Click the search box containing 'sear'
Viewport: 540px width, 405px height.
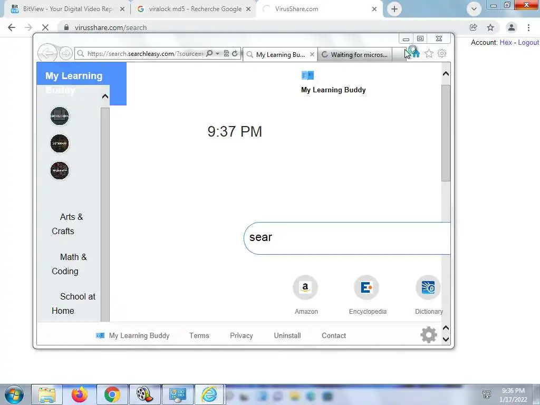[347, 238]
